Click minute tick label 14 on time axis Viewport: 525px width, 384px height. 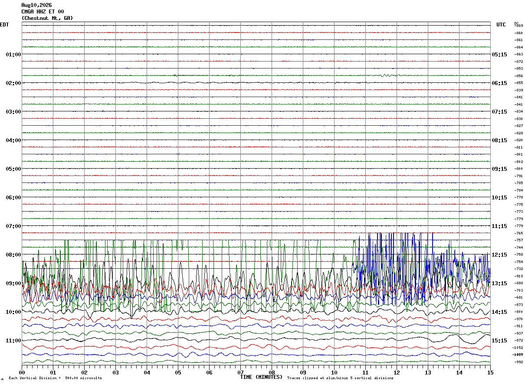coord(459,372)
